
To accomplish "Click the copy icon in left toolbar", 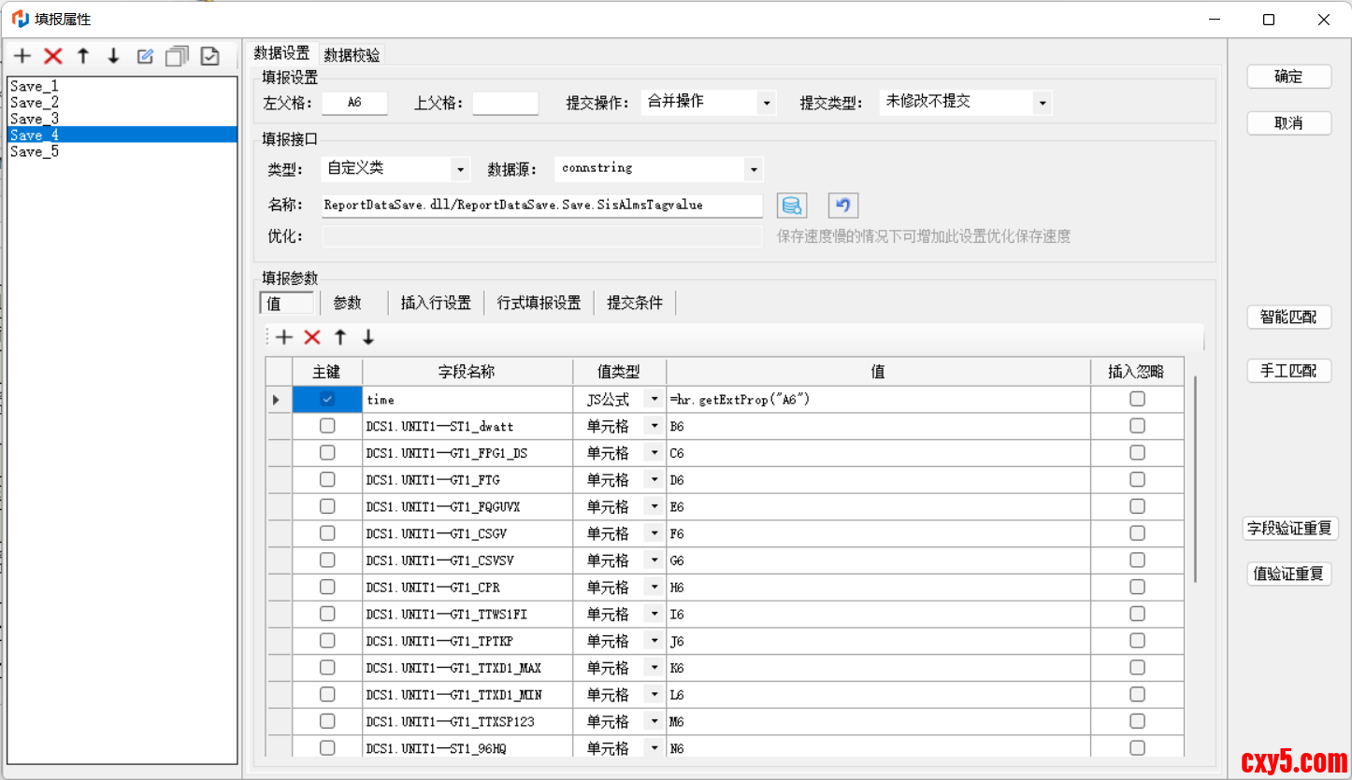I will click(x=177, y=56).
